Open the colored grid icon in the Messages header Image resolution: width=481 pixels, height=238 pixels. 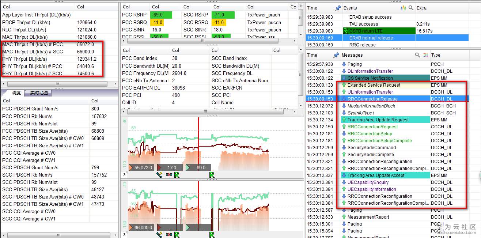[425, 55]
